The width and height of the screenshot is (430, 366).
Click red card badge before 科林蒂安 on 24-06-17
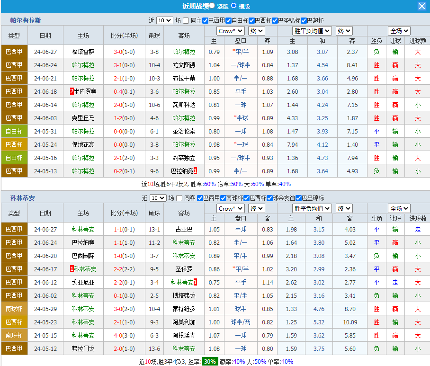tap(72, 269)
